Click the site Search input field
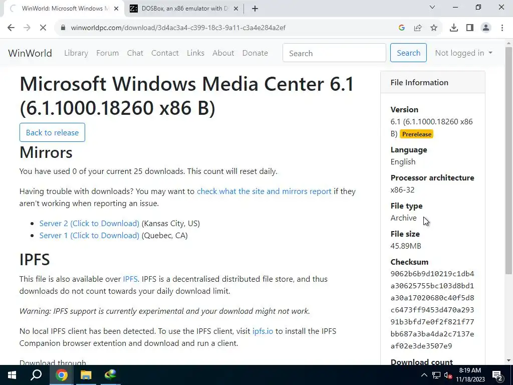513x385 pixels. [x=334, y=53]
